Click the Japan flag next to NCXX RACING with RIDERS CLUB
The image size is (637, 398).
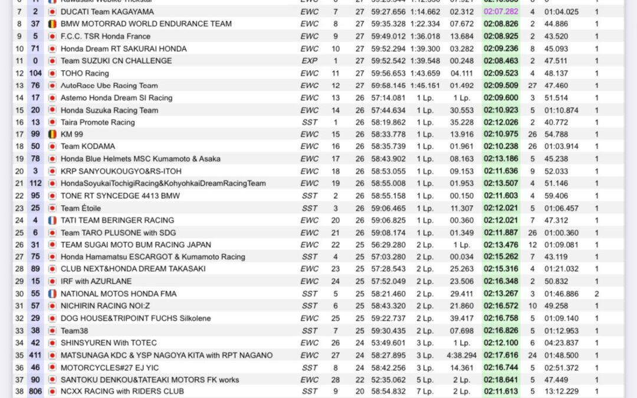52,392
